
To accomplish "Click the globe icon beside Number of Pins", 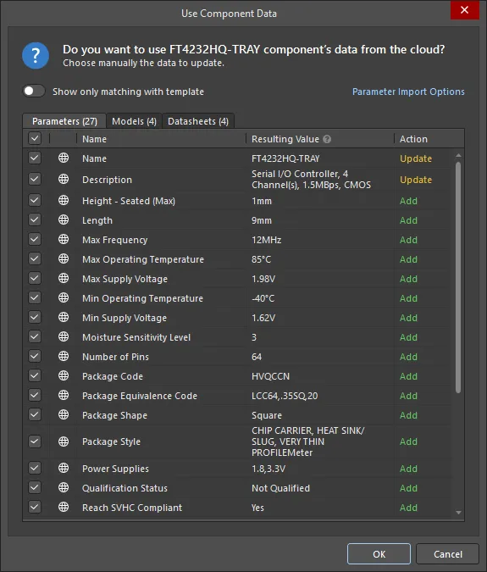I will [64, 357].
